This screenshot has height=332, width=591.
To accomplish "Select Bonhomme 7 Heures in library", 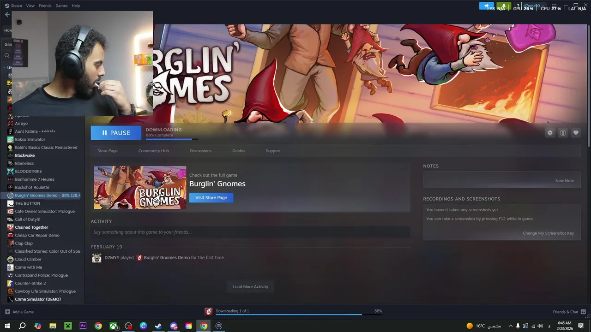I will click(x=35, y=179).
